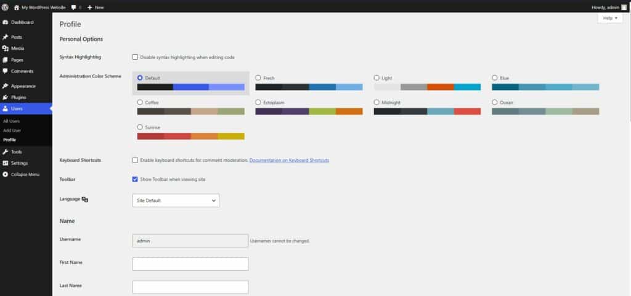
Task: Open the comments bubble icon in toolbar
Action: [x=74, y=7]
